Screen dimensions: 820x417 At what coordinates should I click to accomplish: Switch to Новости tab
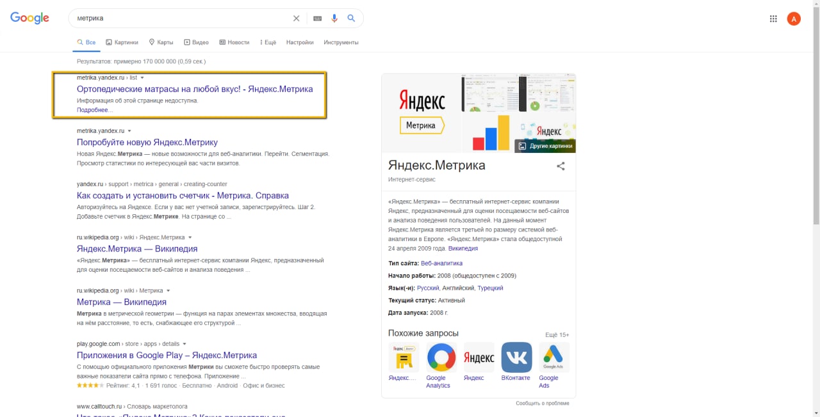click(234, 42)
